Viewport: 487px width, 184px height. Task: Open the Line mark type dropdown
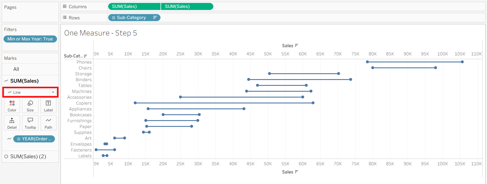pos(53,92)
